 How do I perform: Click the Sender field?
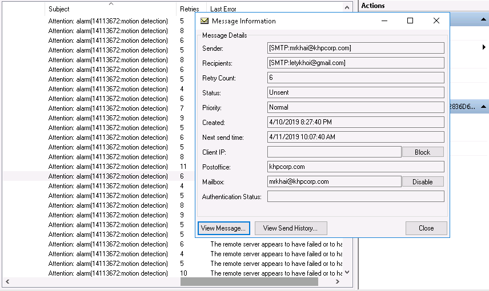pyautogui.click(x=355, y=48)
